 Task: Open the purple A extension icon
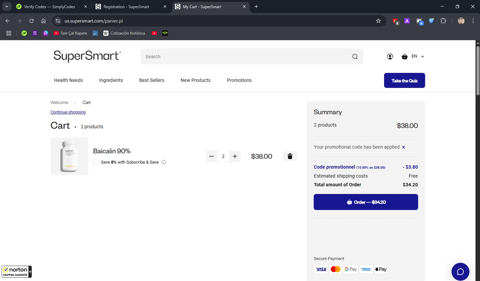[x=407, y=21]
